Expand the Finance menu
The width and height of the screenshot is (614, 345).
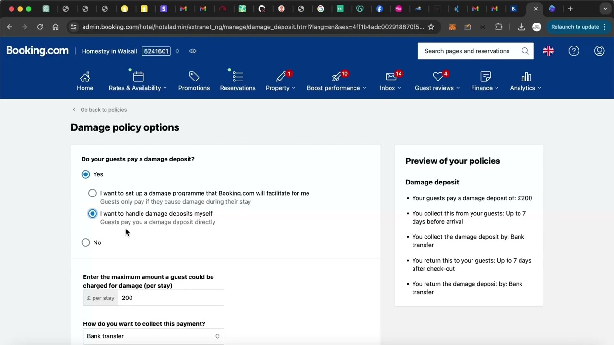pos(497,88)
